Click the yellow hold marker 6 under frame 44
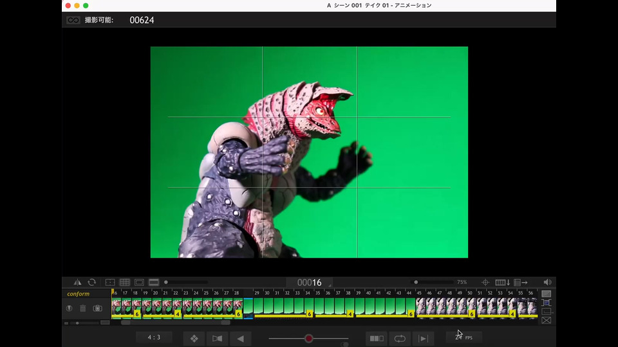 pos(411,314)
